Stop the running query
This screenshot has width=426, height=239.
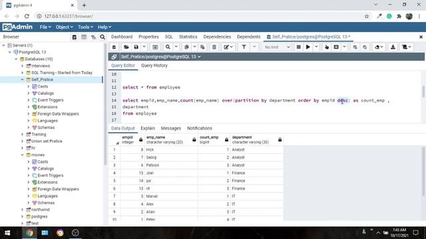pos(299,47)
